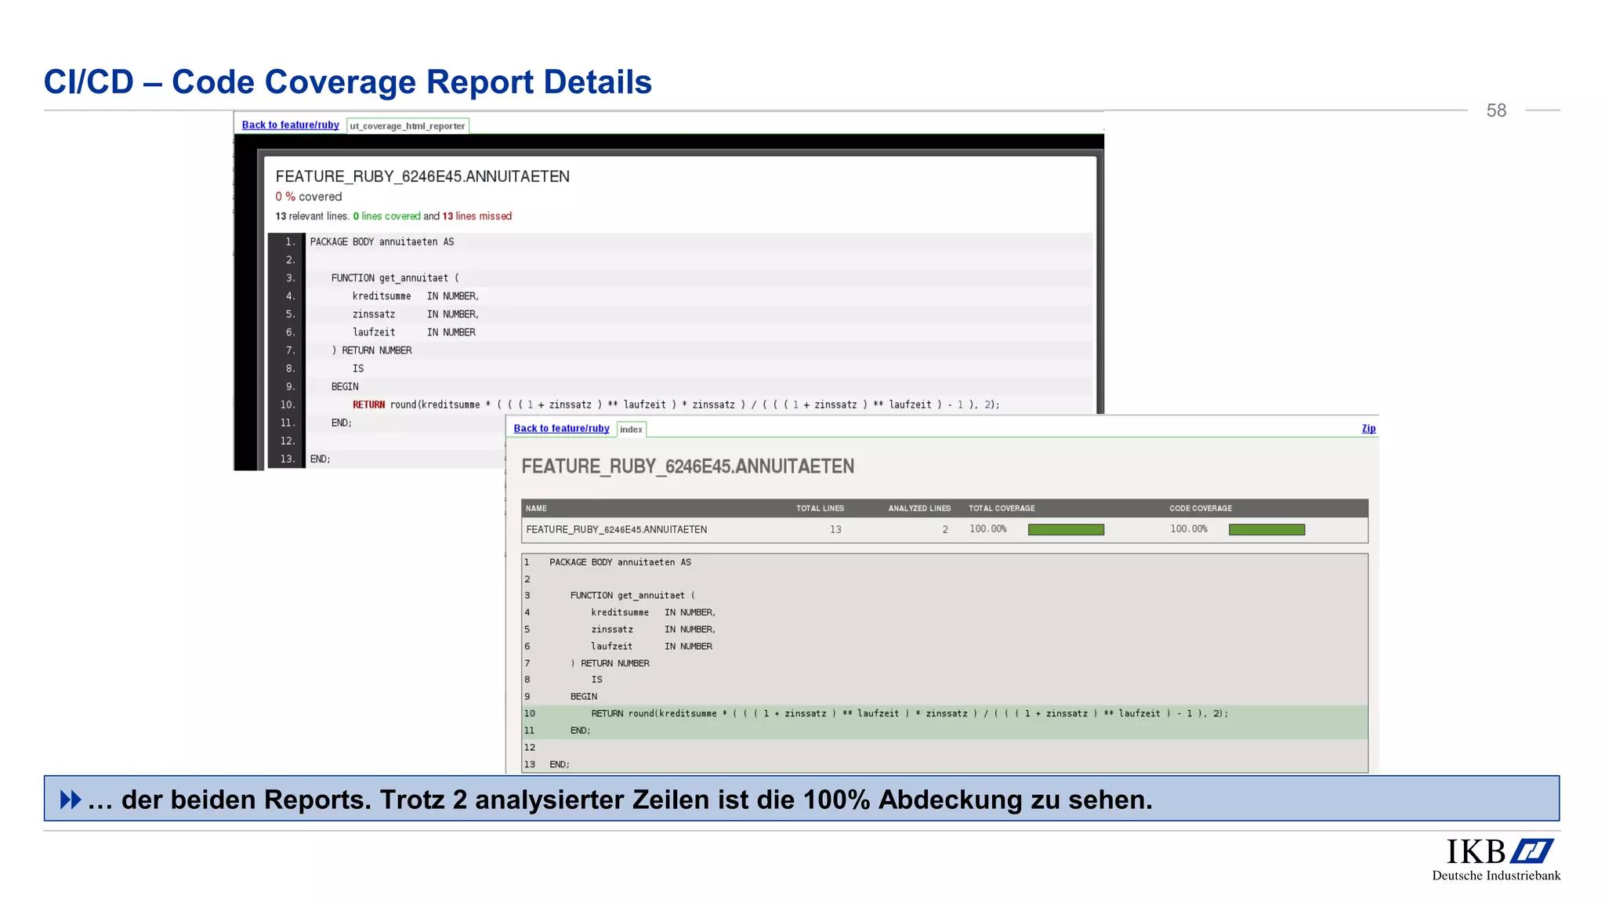Screen dimensions: 1605x903
Task: Click the TOTAL LINES column header
Action: tap(820, 508)
